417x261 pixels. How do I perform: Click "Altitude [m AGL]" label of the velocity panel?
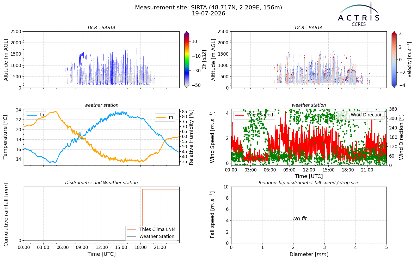tap(213, 60)
